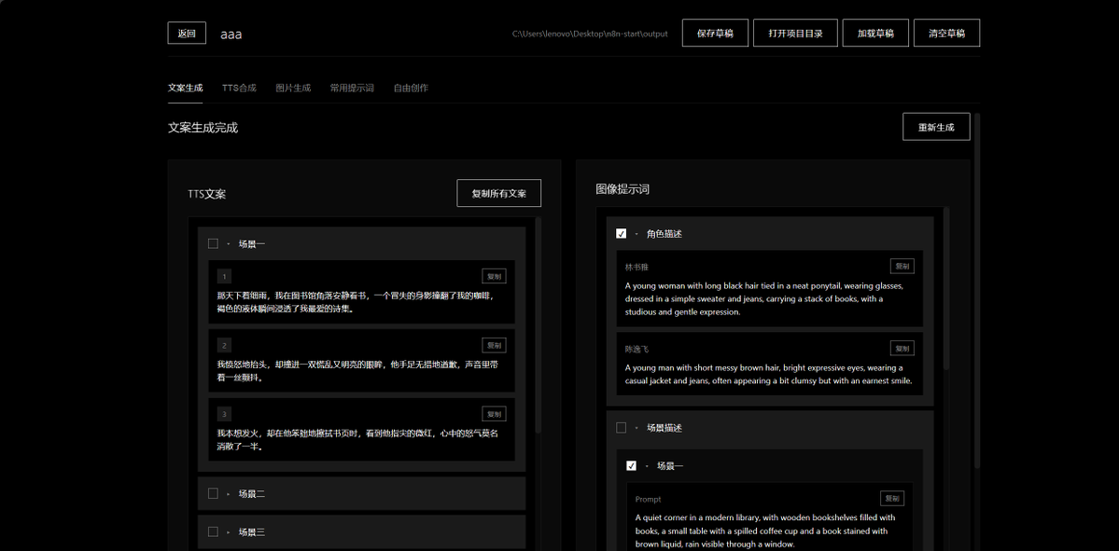The width and height of the screenshot is (1119, 551).
Task: Click the output path C:\Users\lenovo\Desktop\n8n-start\output
Action: pos(590,34)
